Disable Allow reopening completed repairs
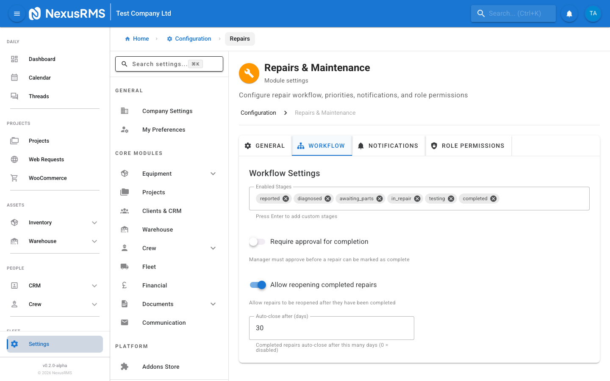 [258, 285]
